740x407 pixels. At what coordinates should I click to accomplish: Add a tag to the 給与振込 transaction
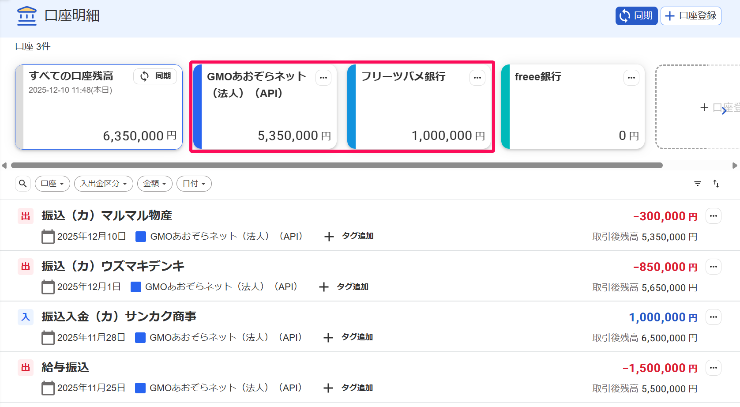[x=348, y=388]
